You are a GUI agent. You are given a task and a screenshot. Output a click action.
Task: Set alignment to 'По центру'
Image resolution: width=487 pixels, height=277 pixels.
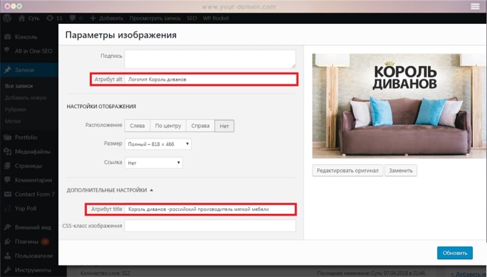pos(168,125)
